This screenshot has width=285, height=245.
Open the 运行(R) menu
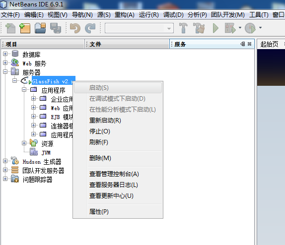coord(148,15)
